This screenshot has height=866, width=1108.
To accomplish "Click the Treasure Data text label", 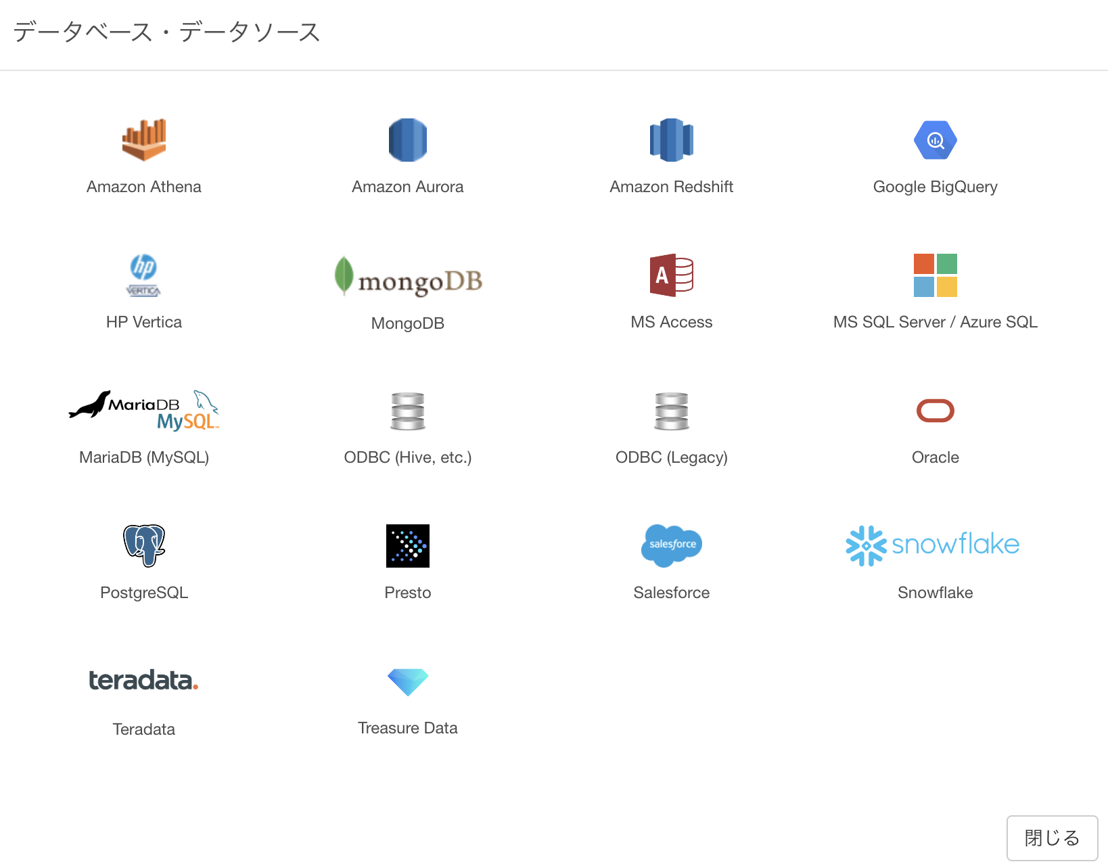I will (x=408, y=728).
